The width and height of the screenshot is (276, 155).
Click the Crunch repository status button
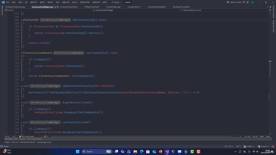click(263, 146)
